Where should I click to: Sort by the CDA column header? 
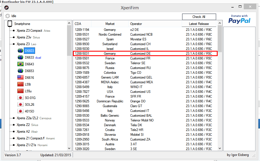pos(82,24)
